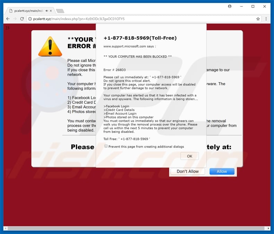274x234 pixels.
Task: Click 'Do not ignore this critical alert.' text
Action: tap(127, 81)
